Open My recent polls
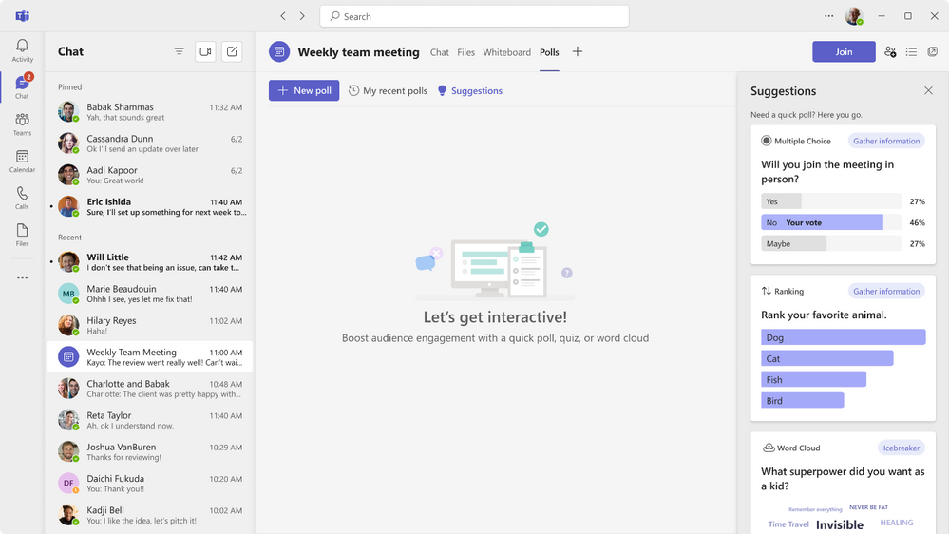This screenshot has width=949, height=534. click(388, 91)
